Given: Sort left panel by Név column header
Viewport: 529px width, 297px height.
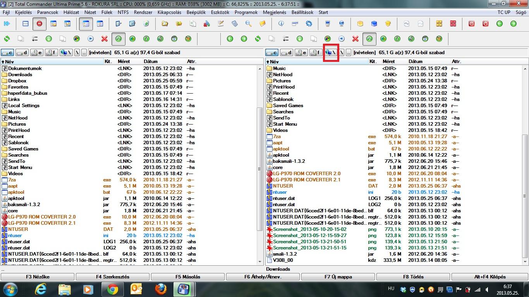Looking at the screenshot, I should coord(52,61).
